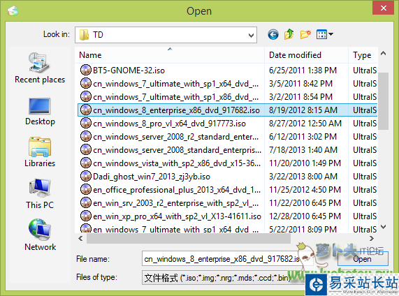Click the date 12/28/2010 6:45 PM
The image size is (399, 296).
point(305,216)
